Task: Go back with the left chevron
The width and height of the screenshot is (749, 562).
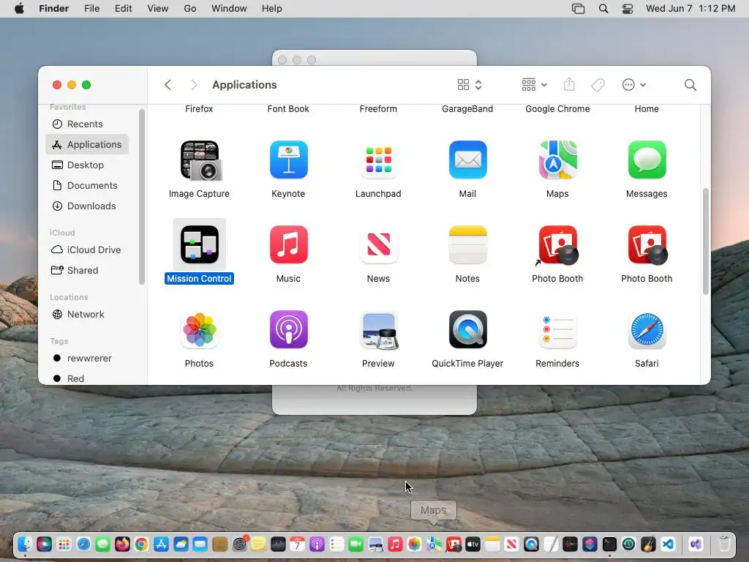Action: [x=168, y=85]
